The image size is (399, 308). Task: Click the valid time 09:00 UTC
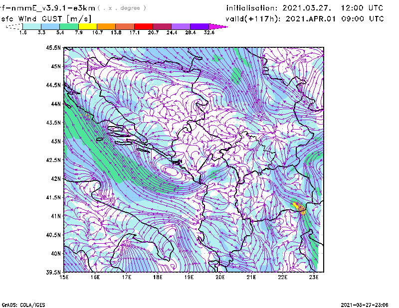pos(363,19)
